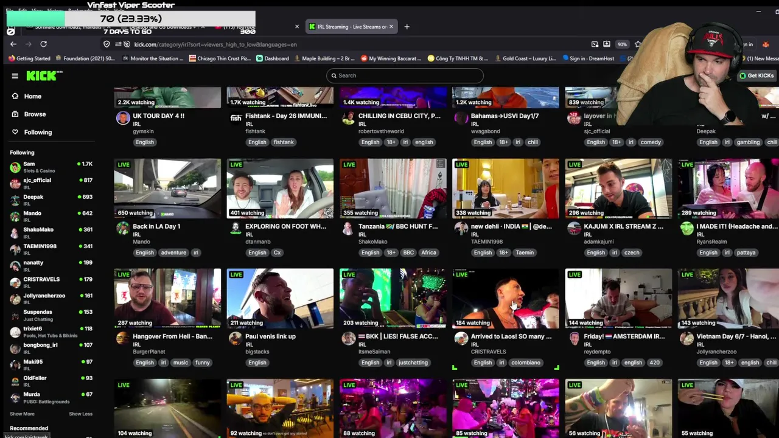Click the KICK logo
The height and width of the screenshot is (438, 779).
click(44, 75)
